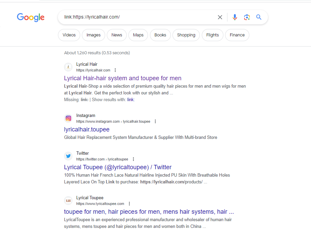This screenshot has width=311, height=239.
Task: Click into the search field with the link: query
Action: tap(139, 17)
